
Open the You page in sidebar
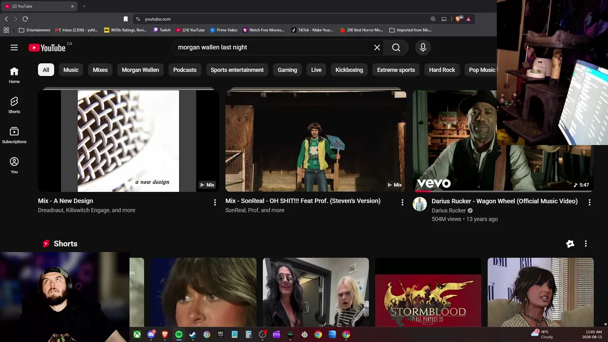point(14,165)
